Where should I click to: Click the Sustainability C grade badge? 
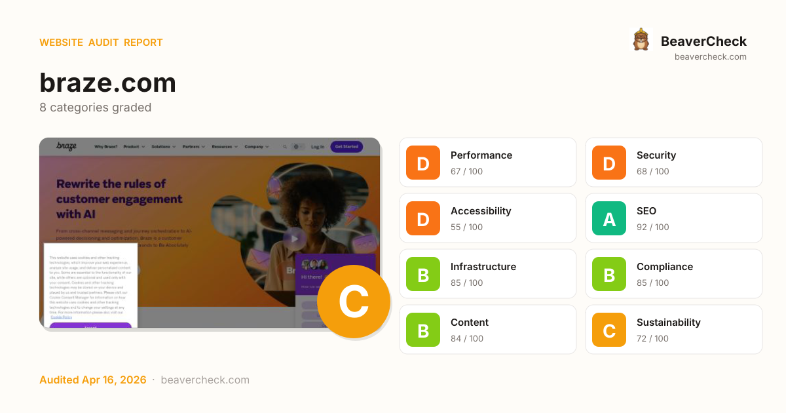point(609,330)
